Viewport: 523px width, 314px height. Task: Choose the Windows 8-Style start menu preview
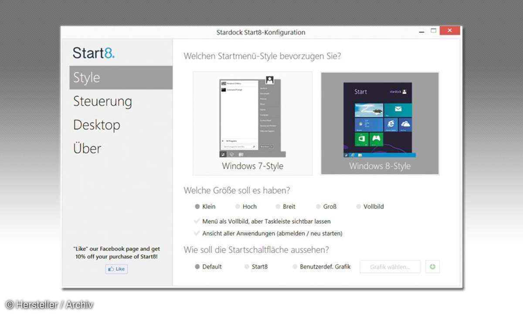click(x=380, y=123)
